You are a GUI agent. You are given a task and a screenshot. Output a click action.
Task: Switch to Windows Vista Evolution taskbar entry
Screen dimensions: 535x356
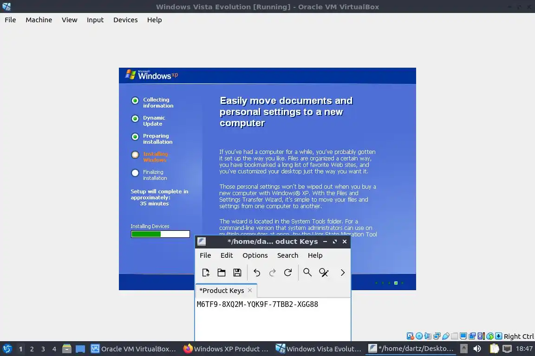click(x=318, y=349)
